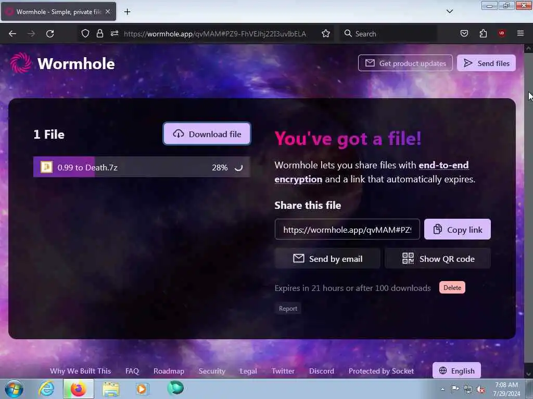The image size is (533, 399).
Task: Open the Pocket save icon
Action: pyautogui.click(x=464, y=33)
